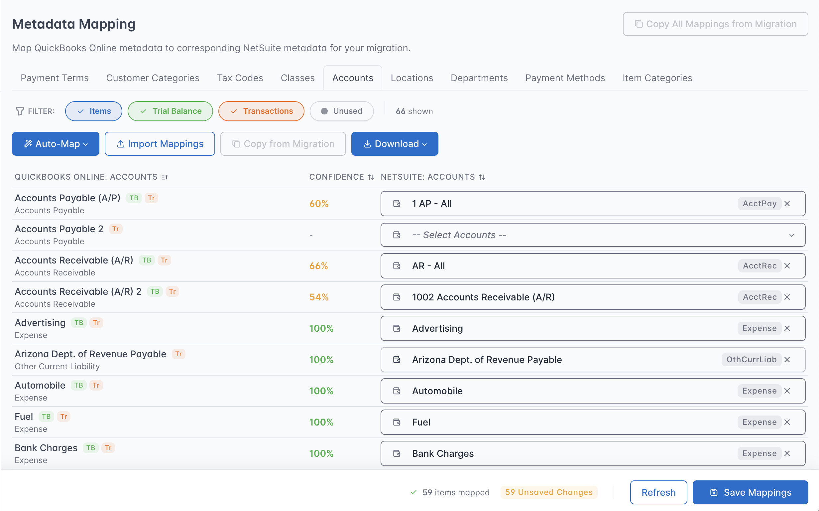Open the 1 AP - All account selector

click(593, 204)
